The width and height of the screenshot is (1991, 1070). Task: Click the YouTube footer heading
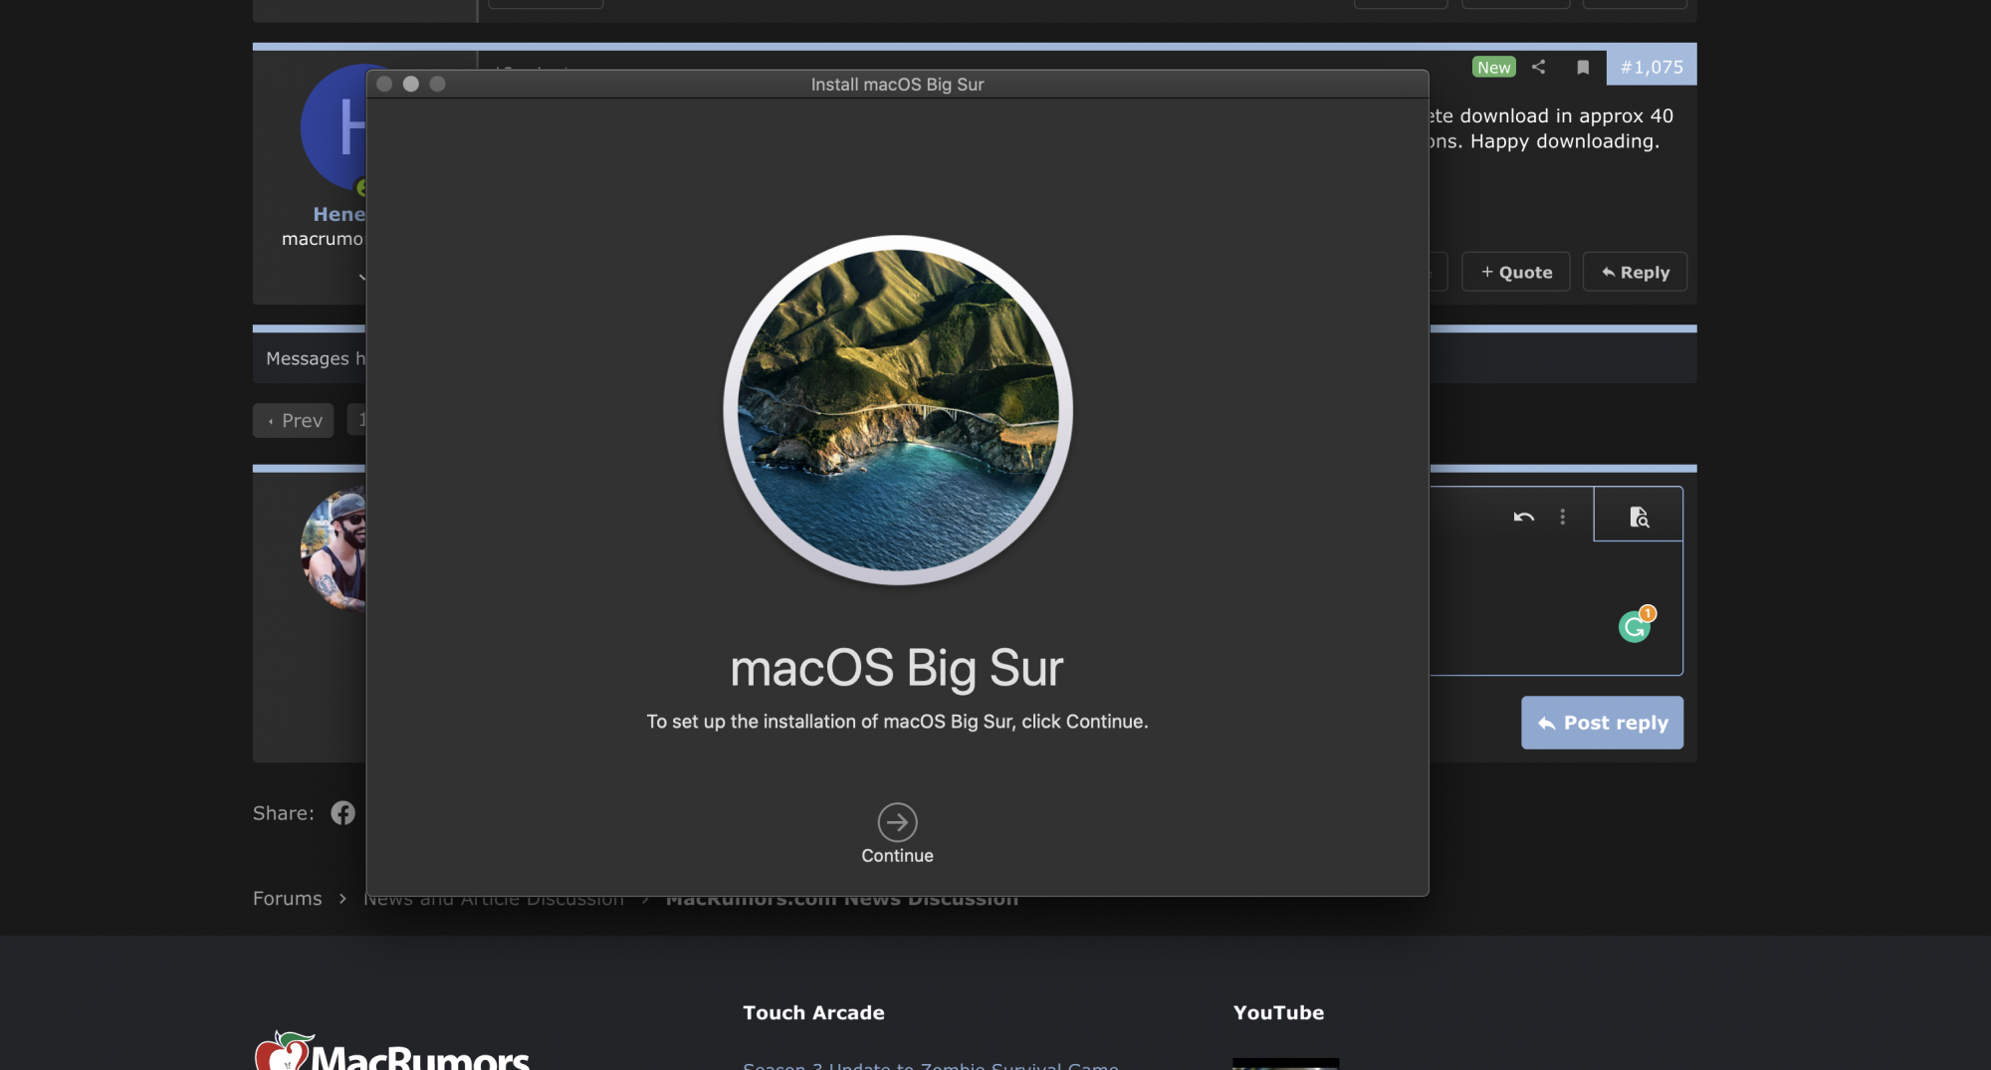(1278, 1012)
